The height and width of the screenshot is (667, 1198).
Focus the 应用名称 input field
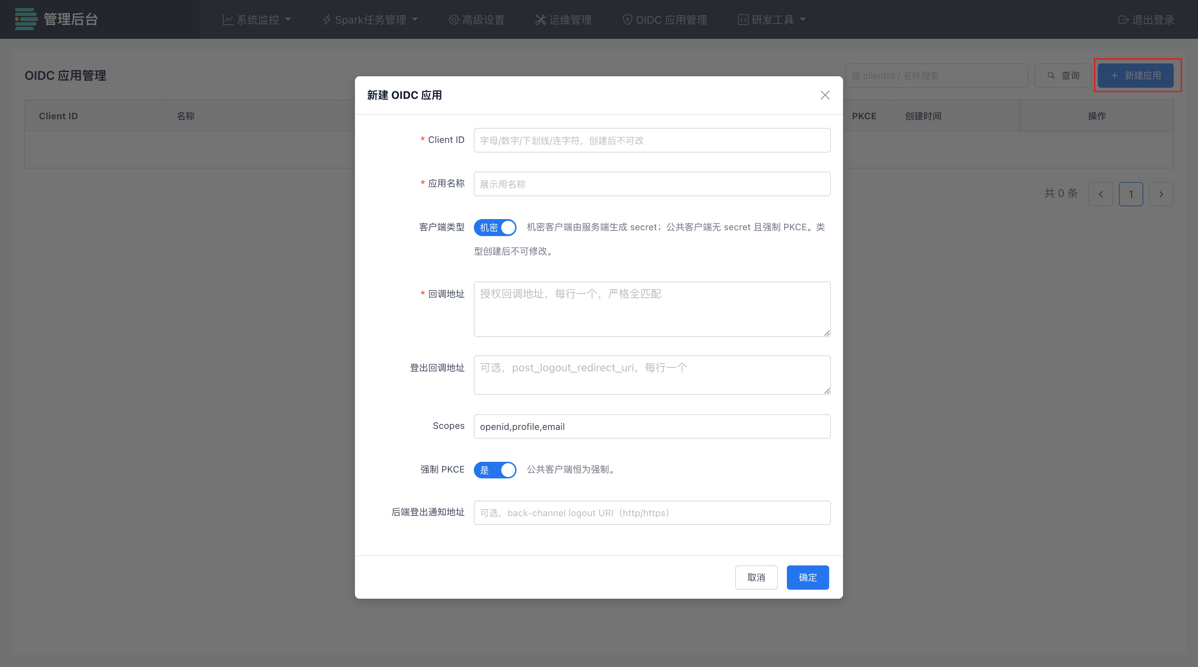pyautogui.click(x=652, y=184)
